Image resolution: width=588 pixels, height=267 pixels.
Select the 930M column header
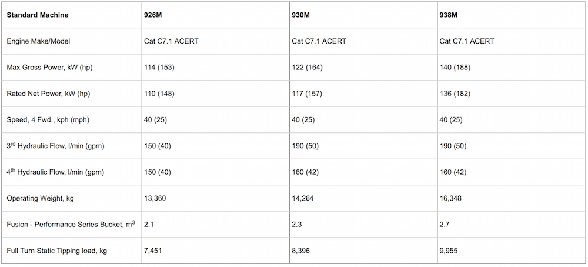[x=301, y=14]
